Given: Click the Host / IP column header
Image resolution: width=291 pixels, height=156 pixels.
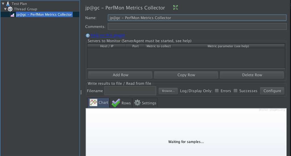Looking at the screenshot, I should (107, 46).
